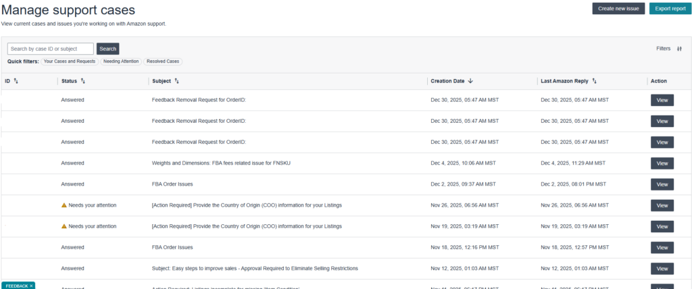View the Weights and Dimensions FBA fees case

coord(662,163)
